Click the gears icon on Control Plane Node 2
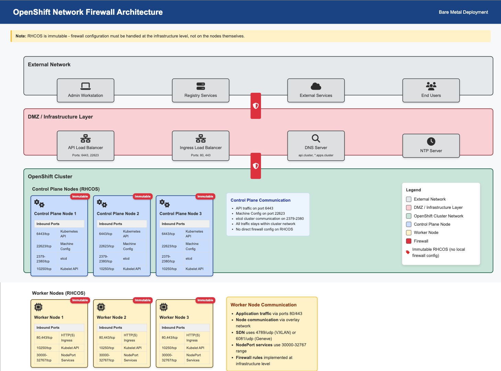 (102, 203)
